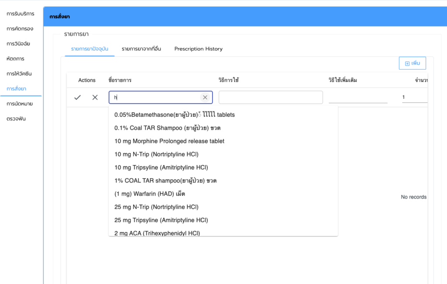Open การวินิจฉัย in the sidebar

coord(18,44)
